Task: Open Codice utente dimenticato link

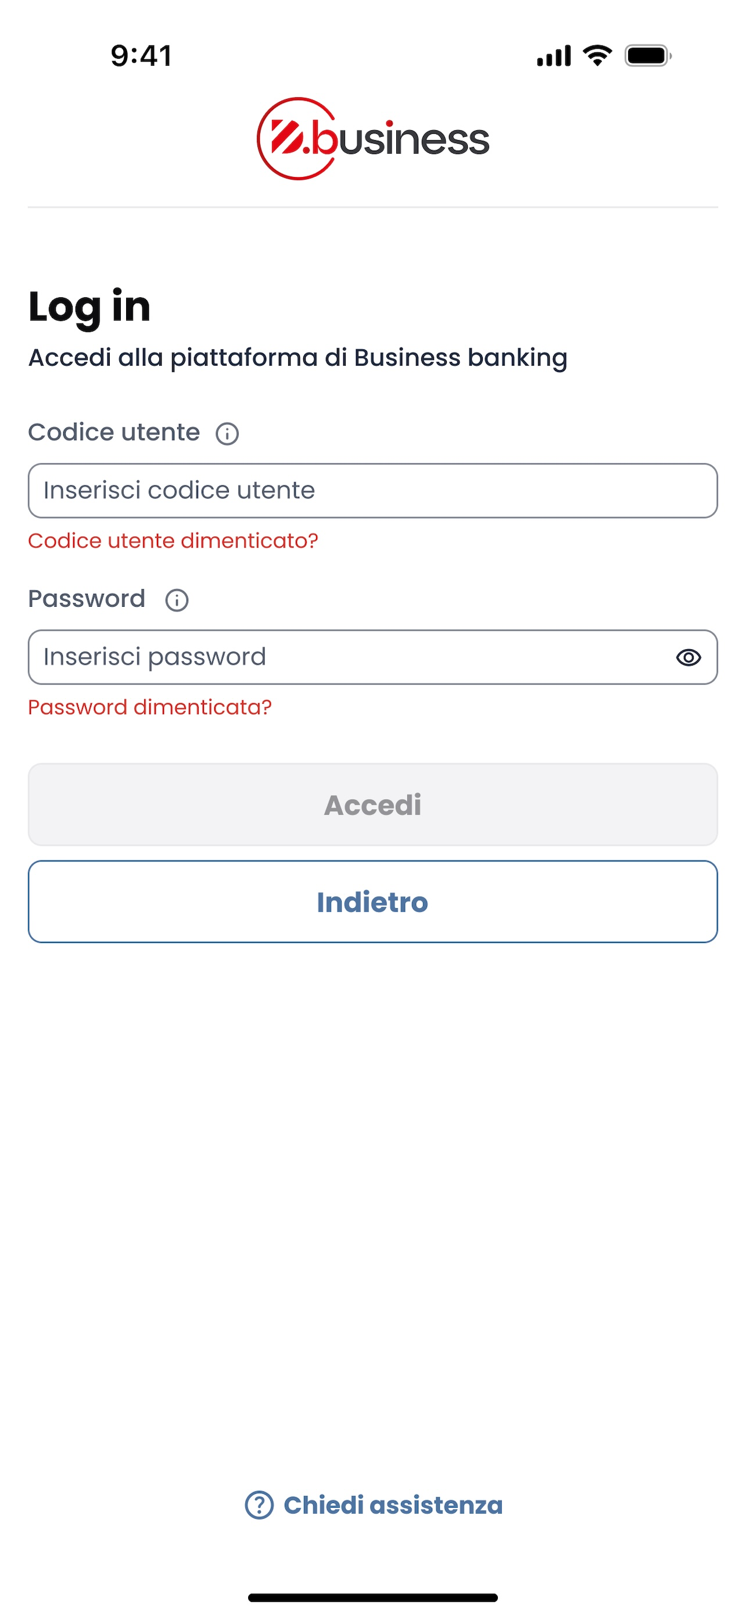Action: 174,541
